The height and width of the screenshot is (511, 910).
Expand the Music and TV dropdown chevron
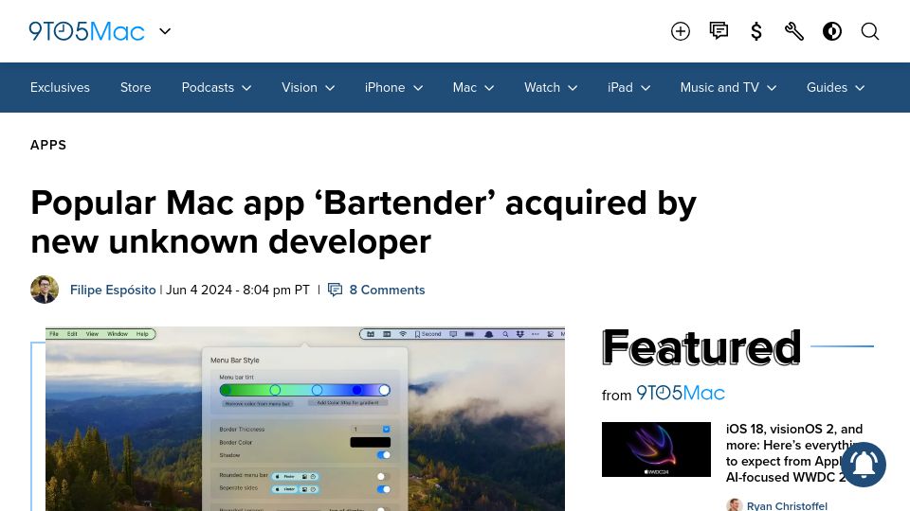[772, 88]
